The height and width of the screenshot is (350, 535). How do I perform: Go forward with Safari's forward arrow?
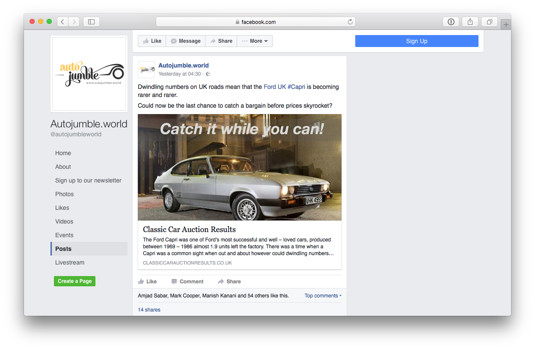click(74, 22)
